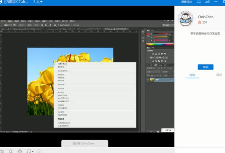Open the collapsed Character panel icon
The width and height of the screenshot is (225, 153).
pyautogui.click(x=143, y=38)
